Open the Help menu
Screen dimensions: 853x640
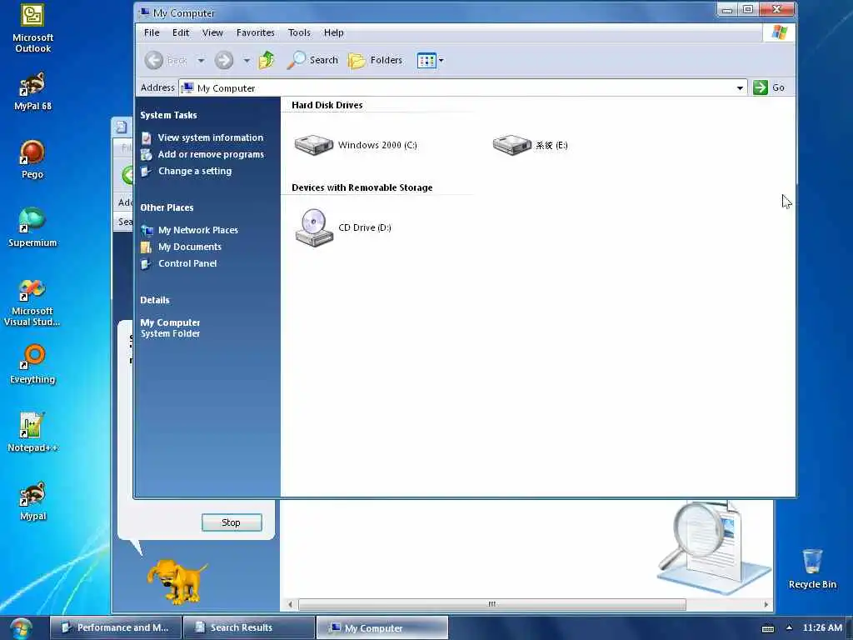tap(333, 32)
